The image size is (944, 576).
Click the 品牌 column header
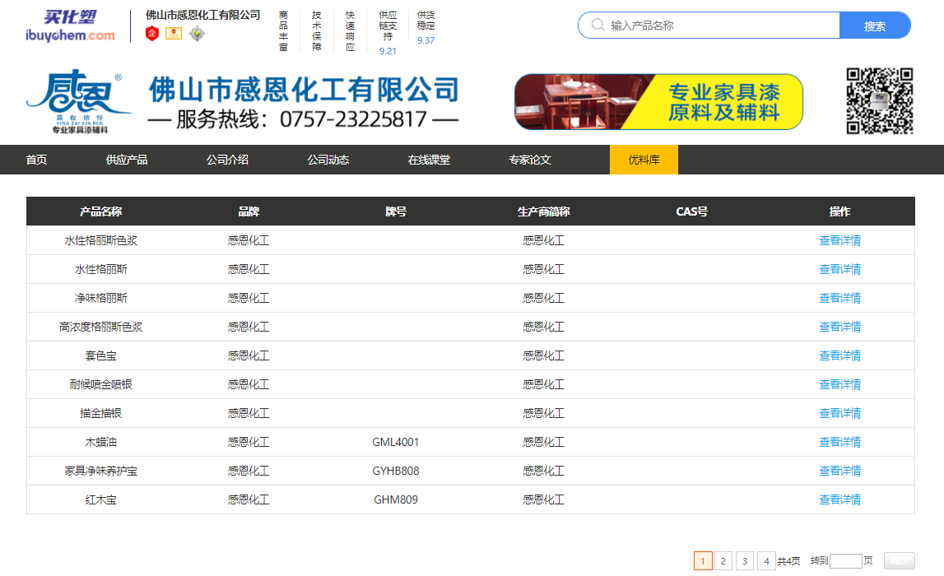[248, 211]
